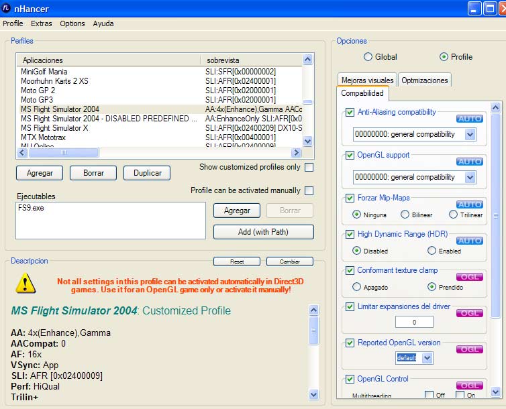This screenshot has width=506, height=409.
Task: Click the AUTO badge for High Dynamic Range
Action: pos(470,241)
